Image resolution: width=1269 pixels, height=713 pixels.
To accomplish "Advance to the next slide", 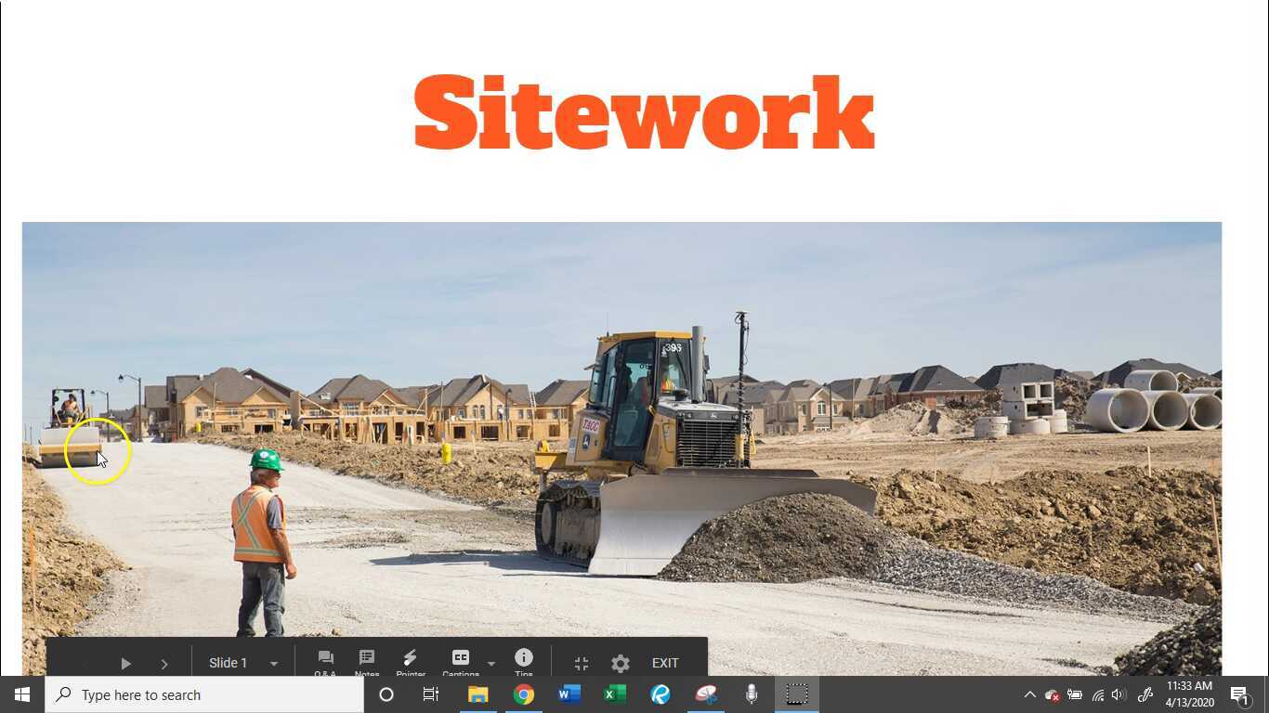I will 164,663.
